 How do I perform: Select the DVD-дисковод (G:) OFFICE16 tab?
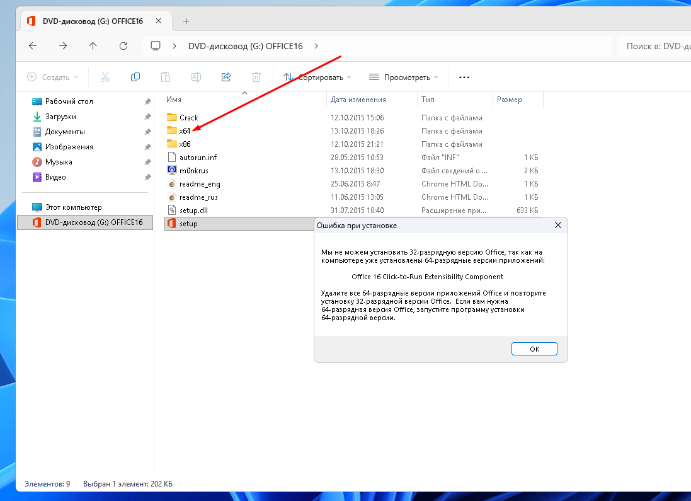pos(93,21)
